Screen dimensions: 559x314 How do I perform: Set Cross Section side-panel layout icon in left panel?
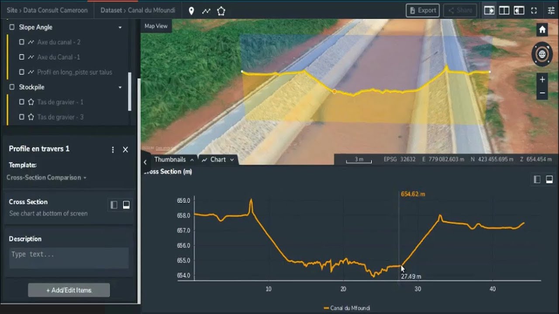pyautogui.click(x=114, y=205)
